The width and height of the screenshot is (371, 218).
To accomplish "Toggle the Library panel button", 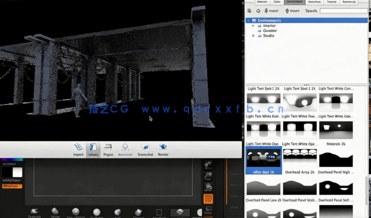I will pos(93,149).
